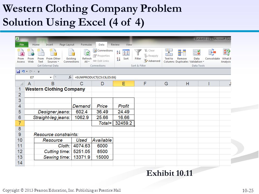Click the formula bar SUMPRODUCT formula
Image resolution: width=259 pixels, height=194 pixels.
click(x=96, y=77)
